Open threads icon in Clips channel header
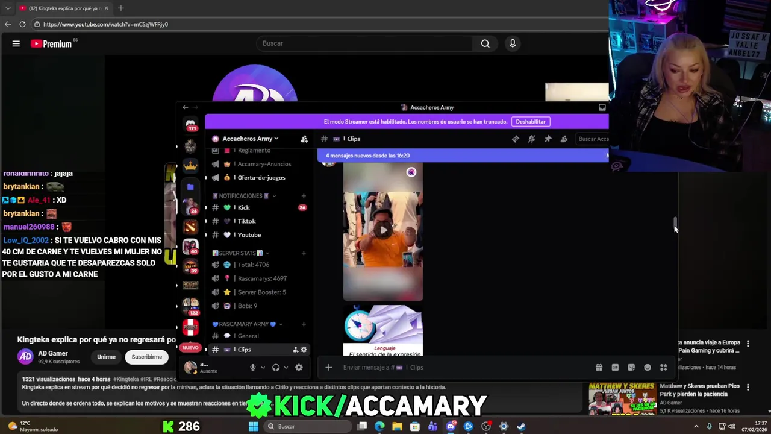This screenshot has height=434, width=771. (x=516, y=139)
